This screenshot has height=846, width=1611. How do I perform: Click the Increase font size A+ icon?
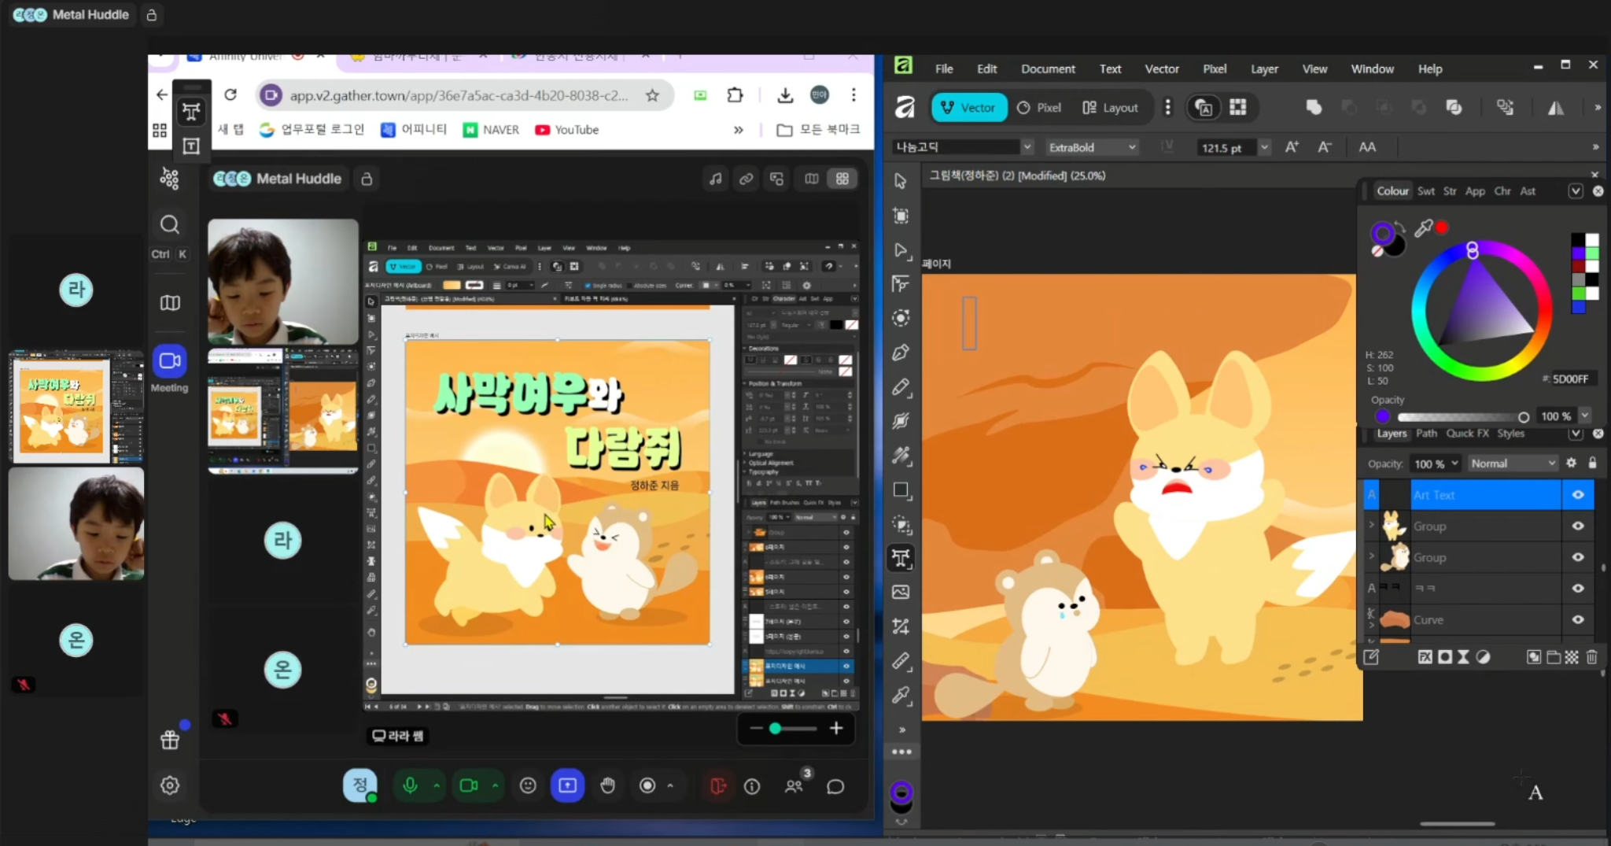tap(1292, 147)
